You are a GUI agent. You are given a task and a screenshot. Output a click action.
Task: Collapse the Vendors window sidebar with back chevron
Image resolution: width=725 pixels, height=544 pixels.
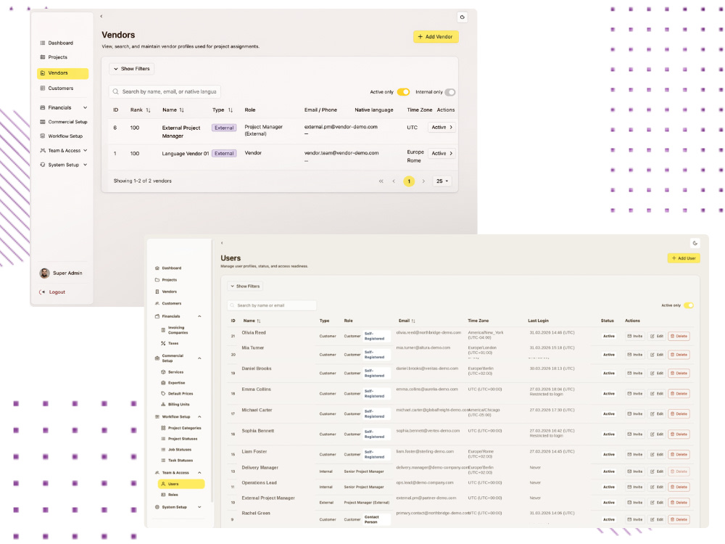(x=101, y=16)
